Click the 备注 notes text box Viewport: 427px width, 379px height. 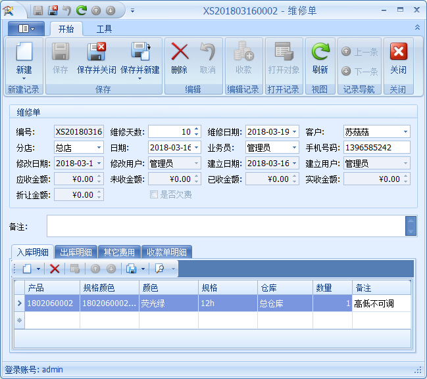[x=225, y=226]
